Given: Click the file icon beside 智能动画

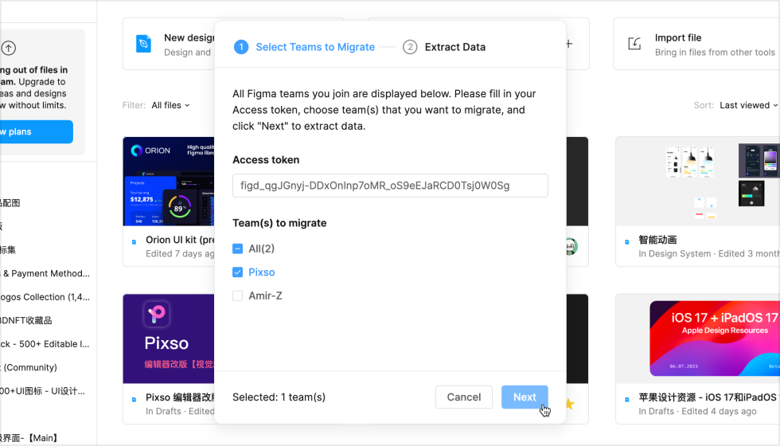Looking at the screenshot, I should [x=627, y=242].
